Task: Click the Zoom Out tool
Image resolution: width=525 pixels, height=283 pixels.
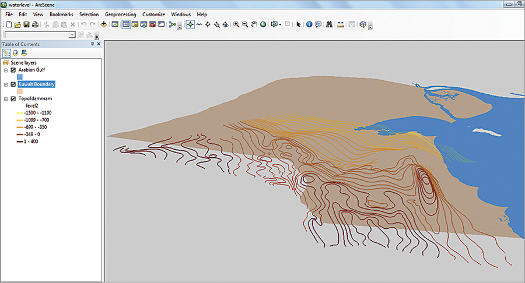Action: point(245,24)
